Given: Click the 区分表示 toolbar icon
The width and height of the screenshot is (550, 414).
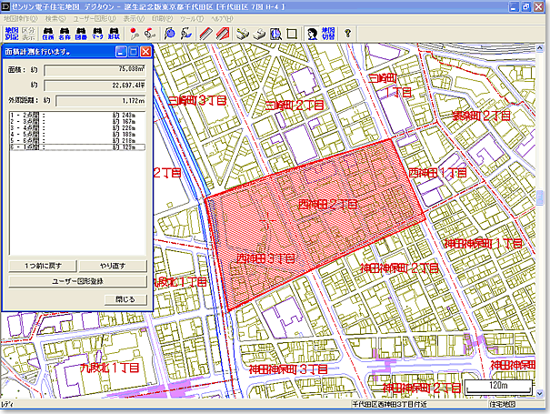Looking at the screenshot, I should pyautogui.click(x=28, y=34).
